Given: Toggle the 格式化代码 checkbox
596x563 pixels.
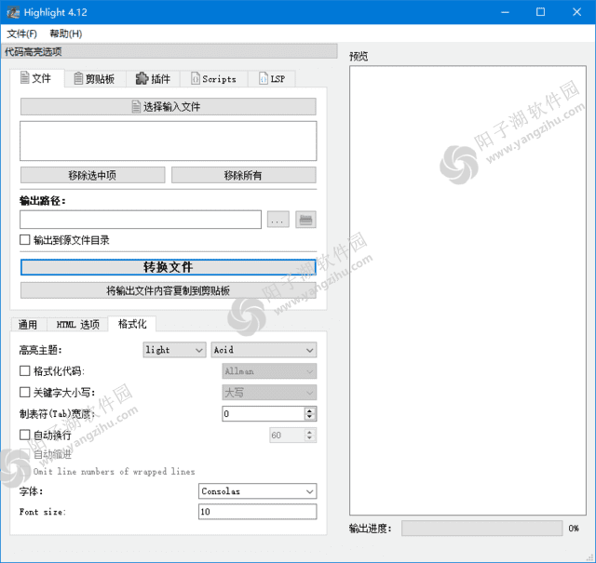Looking at the screenshot, I should pyautogui.click(x=25, y=370).
